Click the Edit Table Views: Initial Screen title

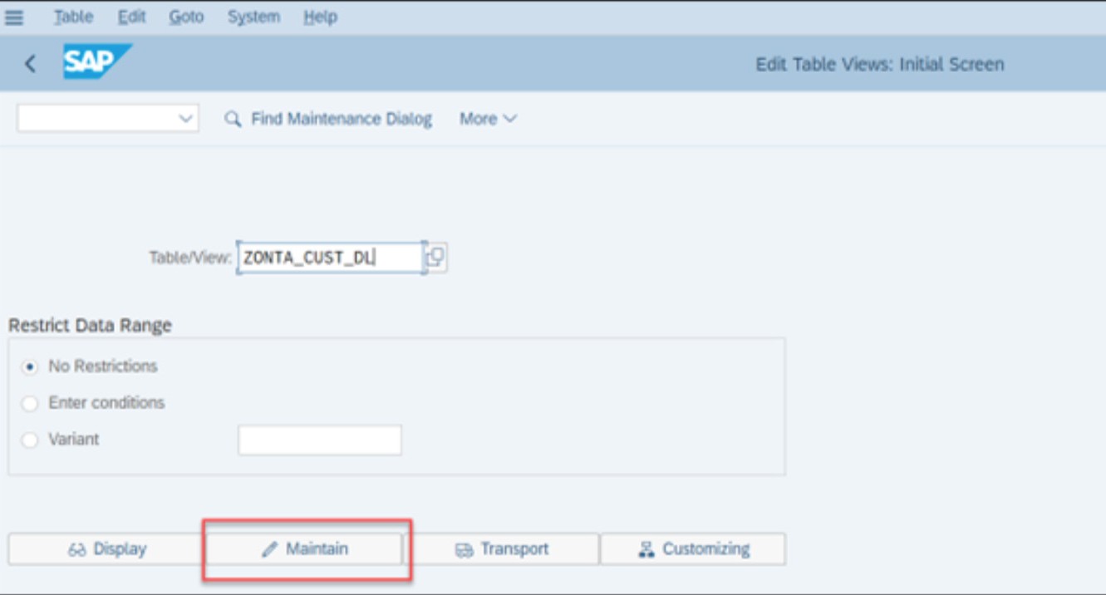pyautogui.click(x=880, y=64)
